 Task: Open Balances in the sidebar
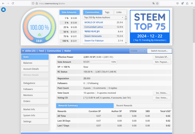(35, 63)
